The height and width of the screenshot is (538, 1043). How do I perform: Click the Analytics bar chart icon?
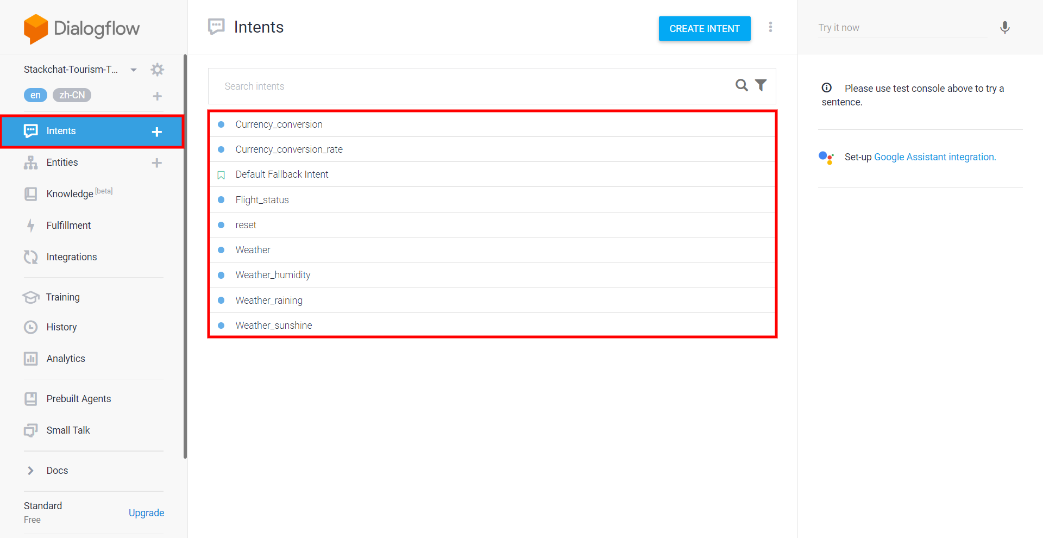pyautogui.click(x=31, y=359)
